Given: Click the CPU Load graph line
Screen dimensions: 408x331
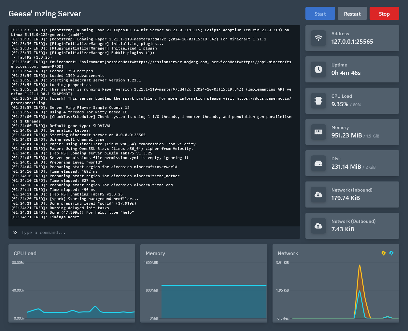Looking at the screenshot, I should (x=95, y=307).
